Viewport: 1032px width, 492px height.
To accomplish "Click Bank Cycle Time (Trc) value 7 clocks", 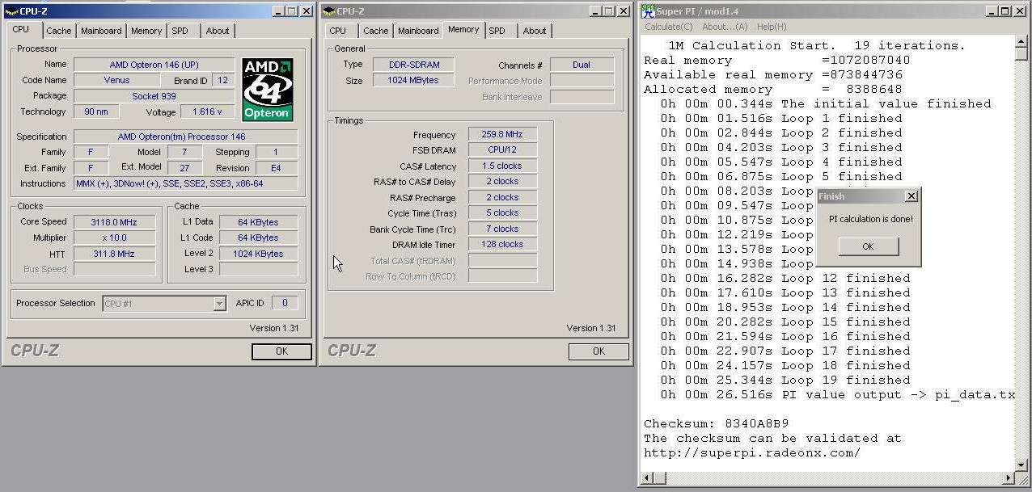I will coord(501,229).
